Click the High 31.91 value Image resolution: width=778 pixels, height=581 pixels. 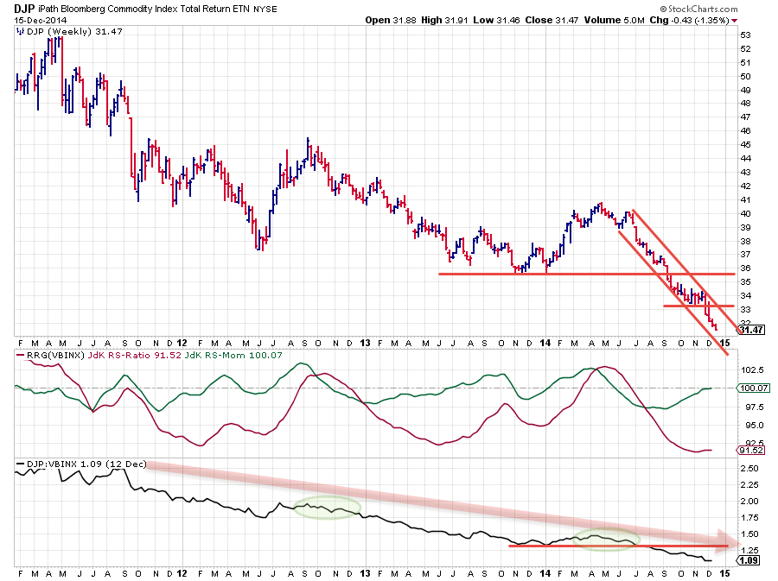pos(444,21)
